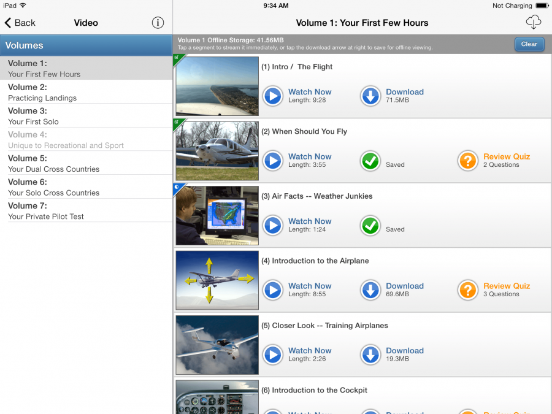Tap the play icon for Closer Look -- Training Airplanes
Screen dimensions: 552x414
tap(272, 355)
